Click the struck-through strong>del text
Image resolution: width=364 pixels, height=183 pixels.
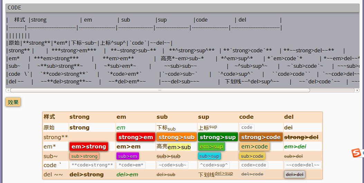click(301, 137)
